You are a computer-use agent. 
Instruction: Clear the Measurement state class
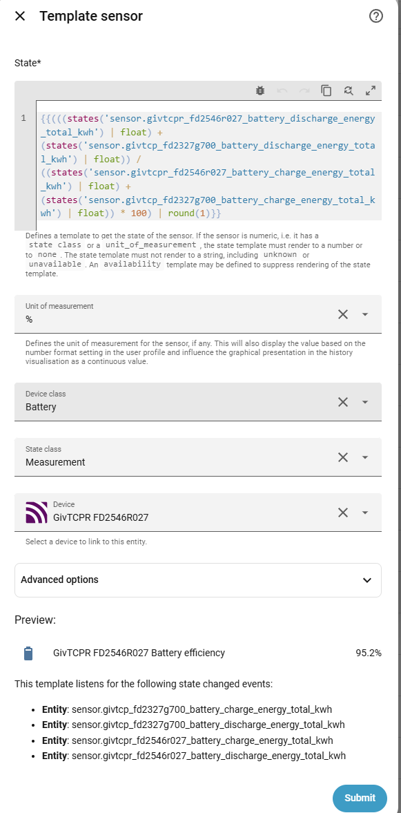(343, 457)
